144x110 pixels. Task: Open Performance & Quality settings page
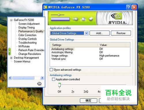click(x=31, y=31)
